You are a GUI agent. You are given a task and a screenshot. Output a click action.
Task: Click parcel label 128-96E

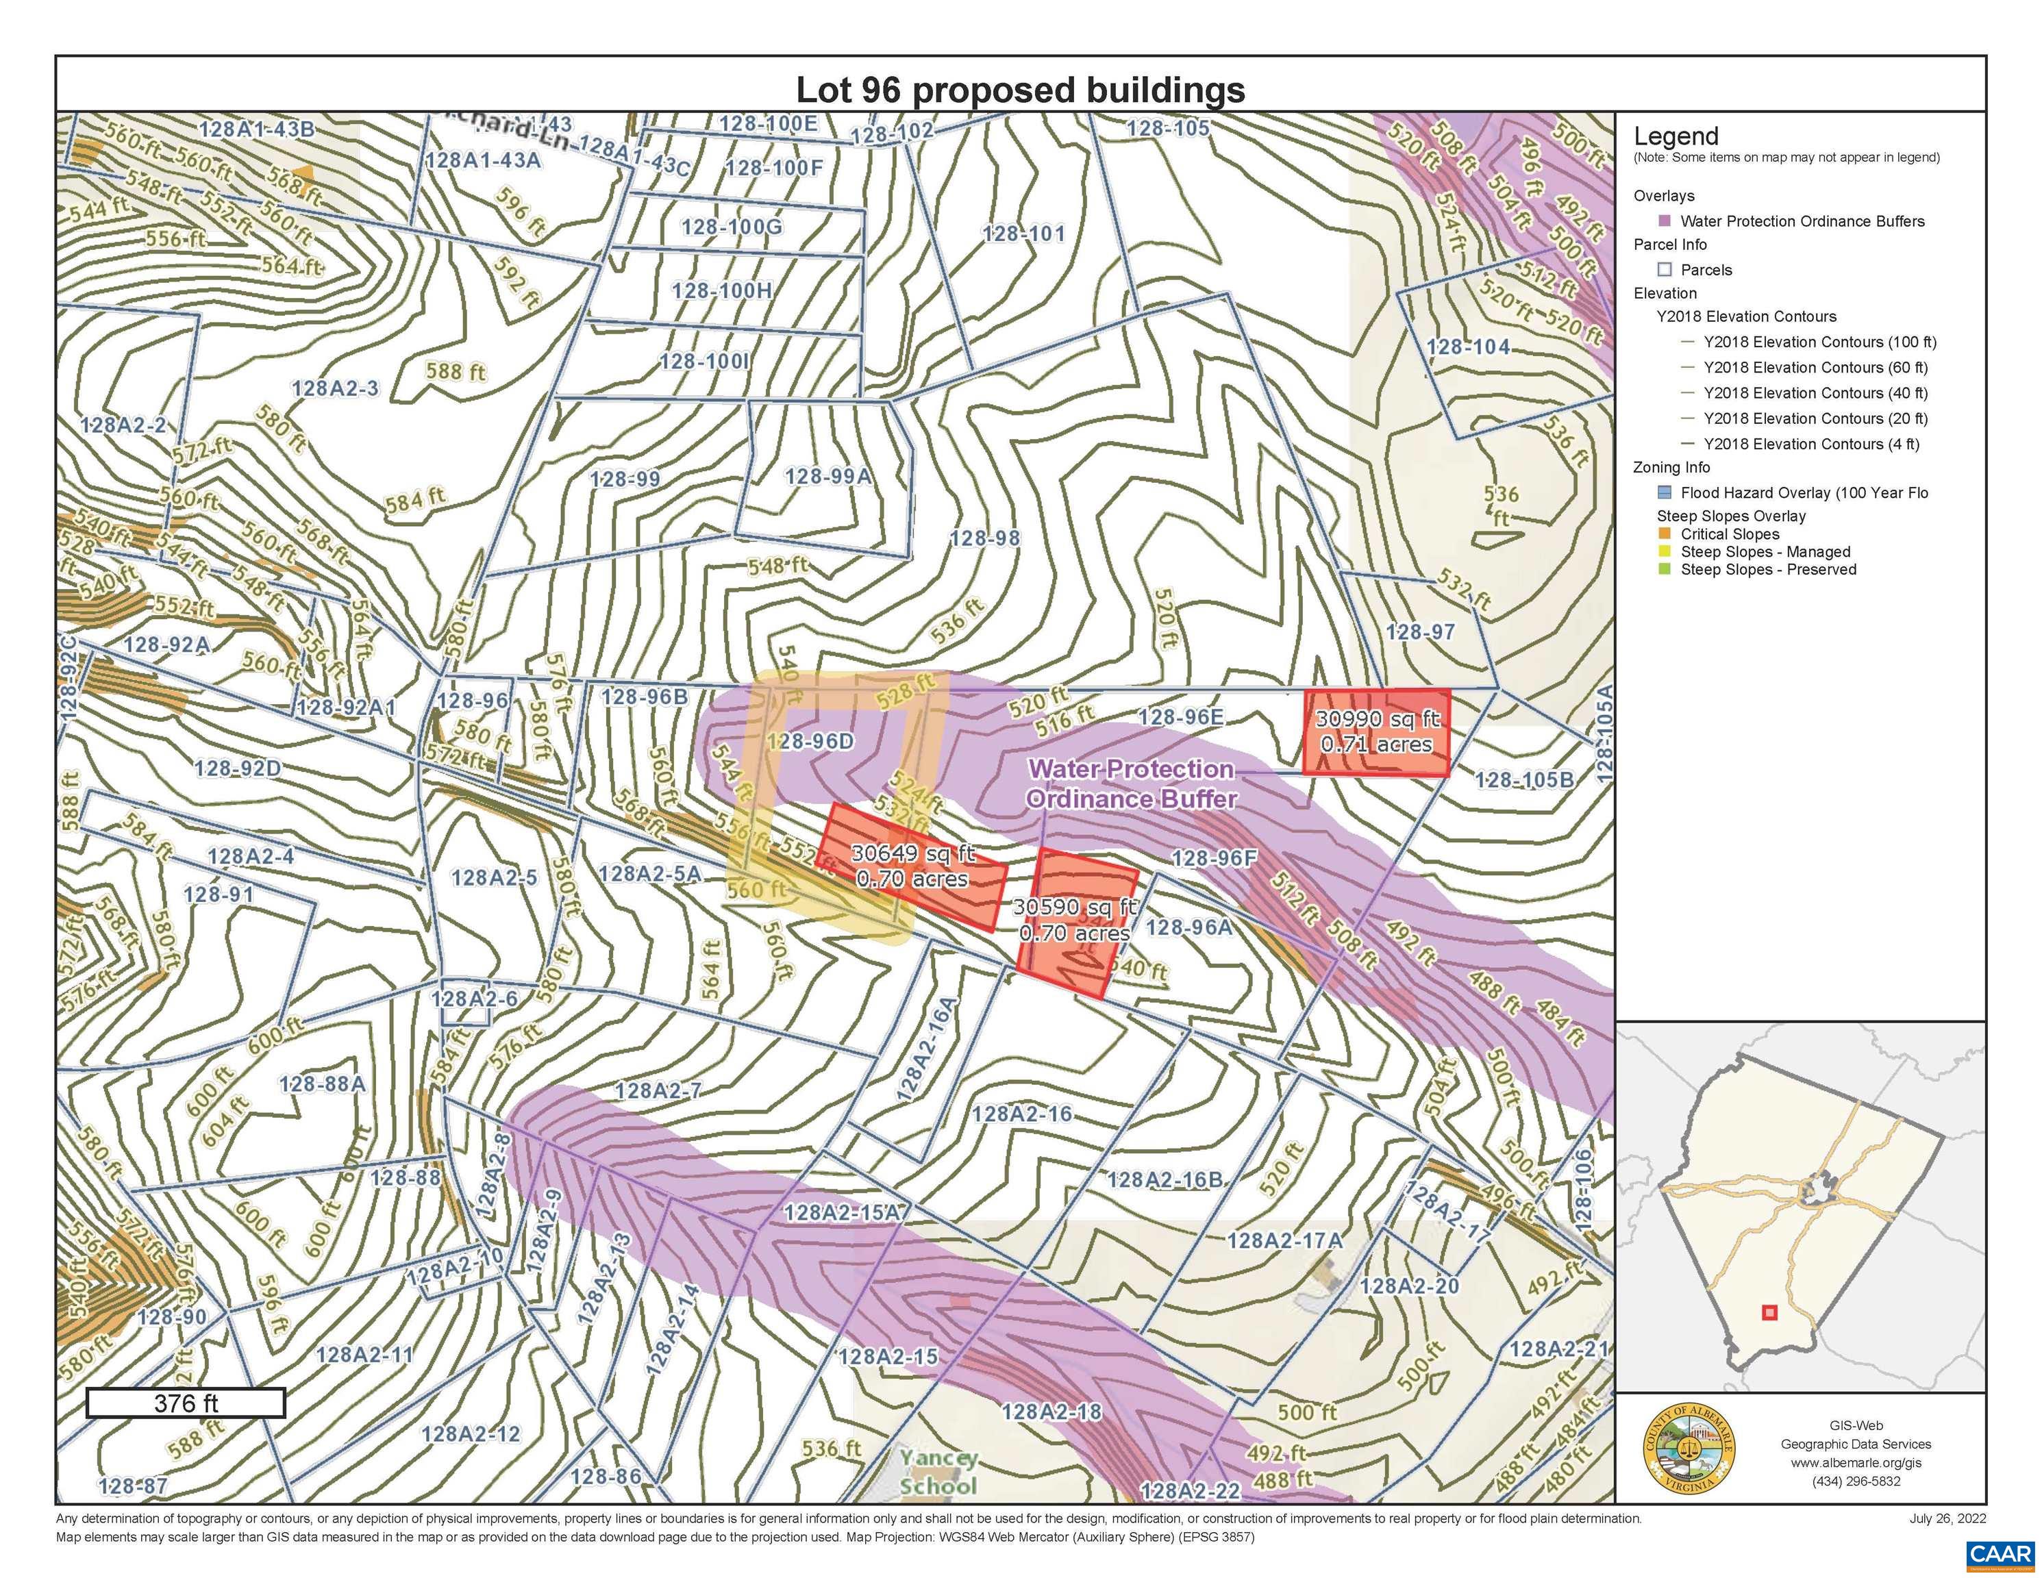(1180, 717)
